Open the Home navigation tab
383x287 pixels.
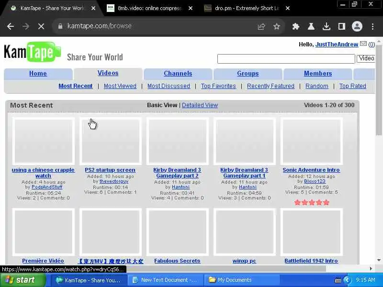tap(38, 74)
